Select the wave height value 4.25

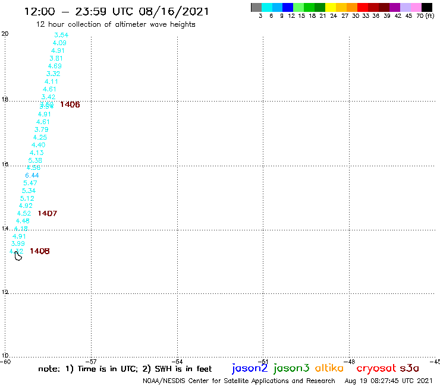[40, 137]
